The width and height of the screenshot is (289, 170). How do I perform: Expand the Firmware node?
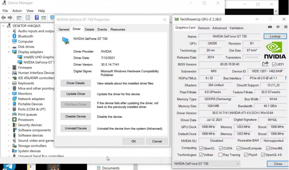point(9,68)
